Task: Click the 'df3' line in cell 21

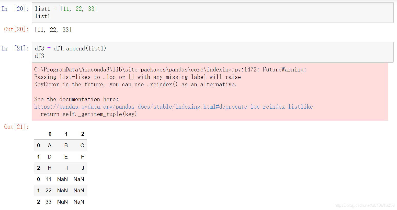Action: [x=39, y=56]
